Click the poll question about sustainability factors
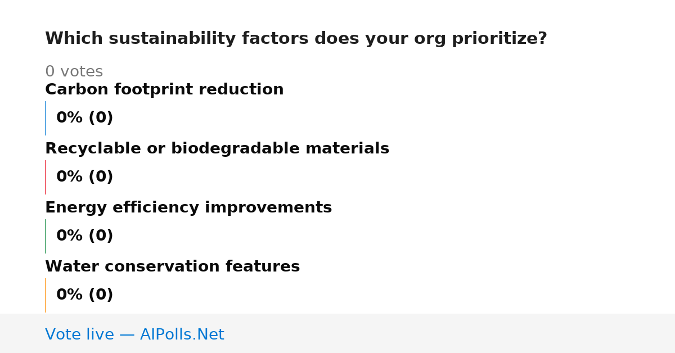The image size is (675, 353). [296, 39]
